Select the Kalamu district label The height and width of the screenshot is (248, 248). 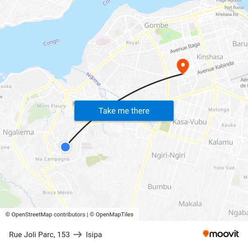pyautogui.click(x=221, y=142)
